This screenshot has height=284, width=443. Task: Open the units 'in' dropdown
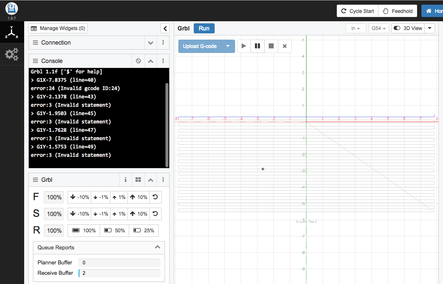point(355,28)
